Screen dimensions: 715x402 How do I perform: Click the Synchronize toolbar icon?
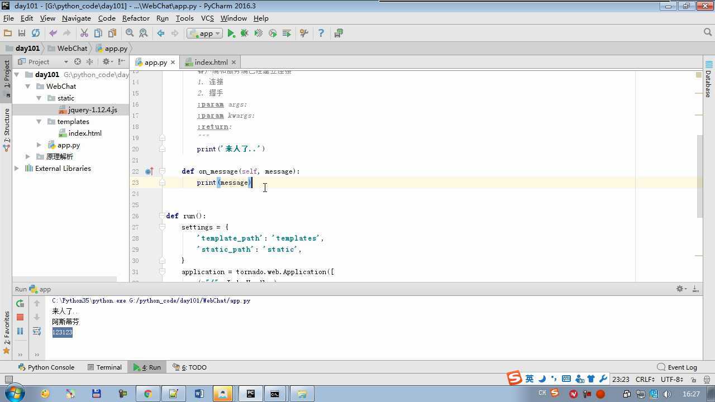click(x=36, y=33)
